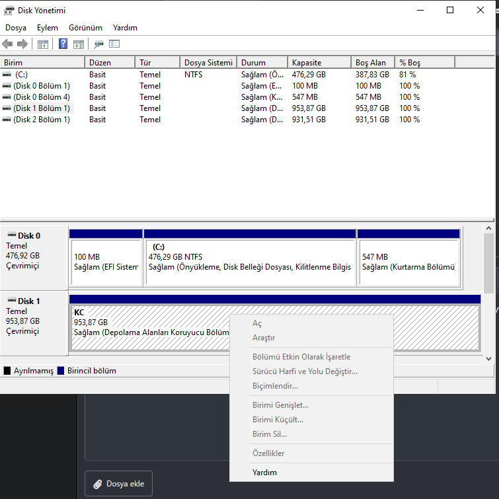Click the blue question mark Help icon
Screen dimensions: 499x499
[63, 44]
